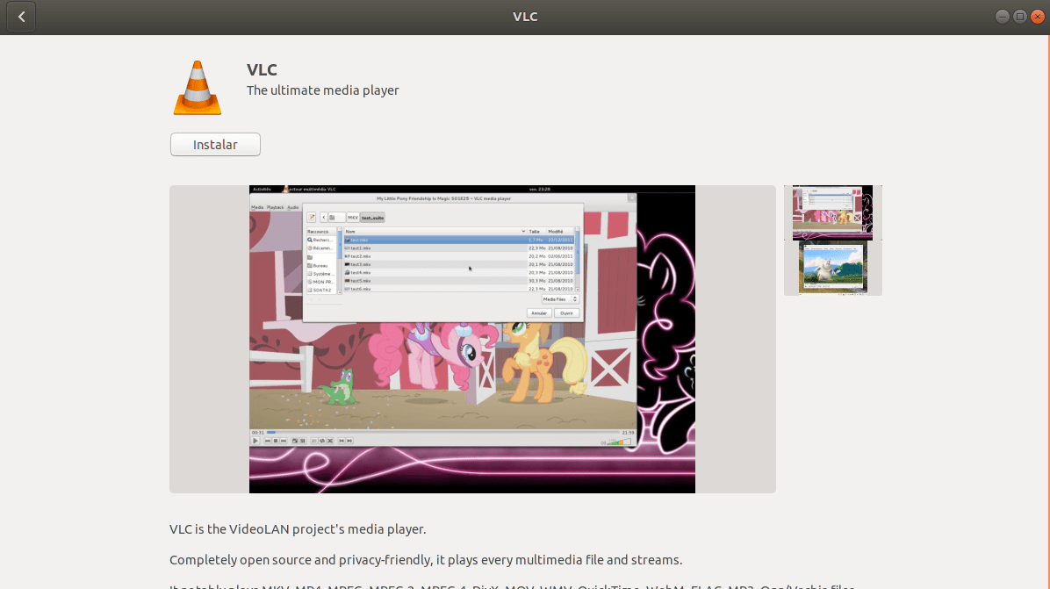This screenshot has height=589, width=1050.
Task: Toggle frame-by-frame playback control
Action: tap(303, 441)
